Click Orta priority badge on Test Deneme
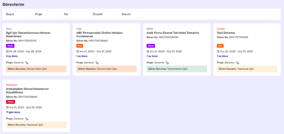Viewport: 284px width, 134px height. click(x=220, y=46)
